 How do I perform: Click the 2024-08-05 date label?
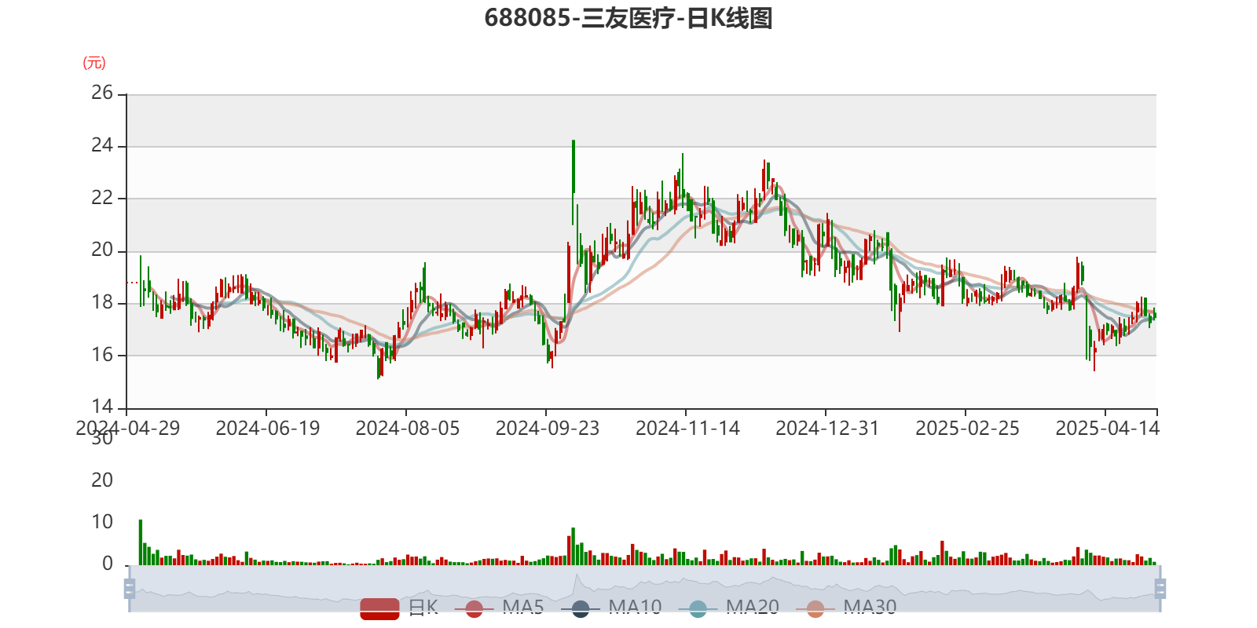tap(408, 429)
